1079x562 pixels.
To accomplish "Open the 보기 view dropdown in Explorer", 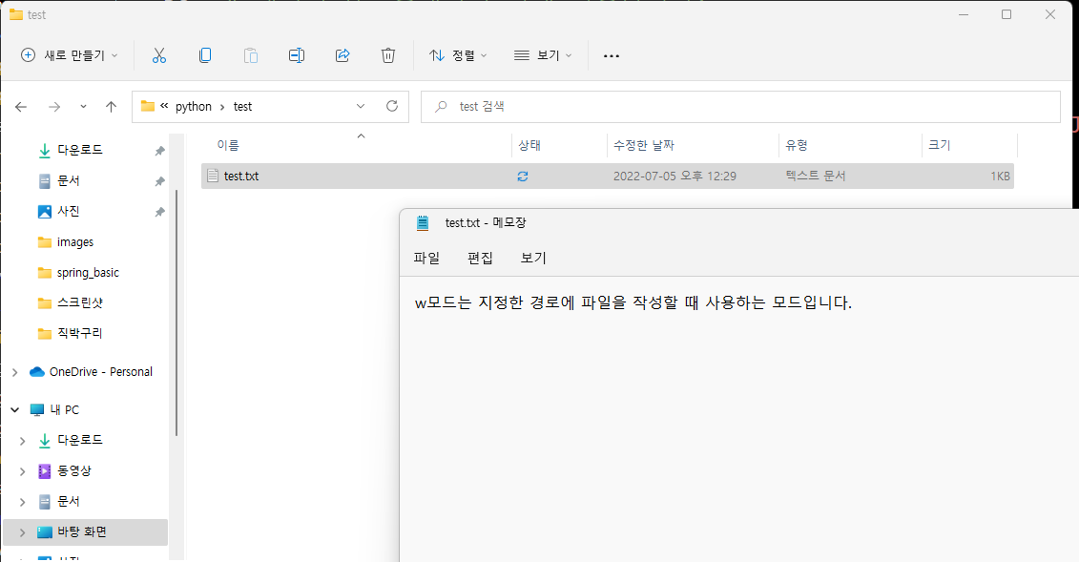I will [x=543, y=55].
